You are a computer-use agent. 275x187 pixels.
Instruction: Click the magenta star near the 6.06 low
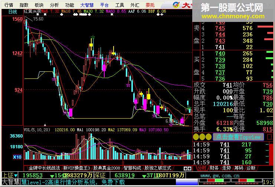(171, 125)
